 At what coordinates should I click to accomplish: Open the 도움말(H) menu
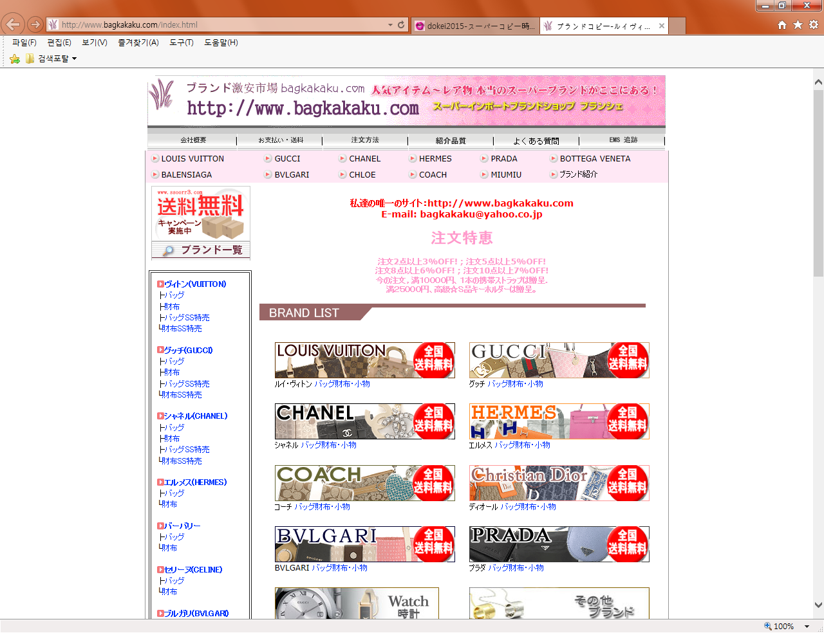pyautogui.click(x=221, y=42)
